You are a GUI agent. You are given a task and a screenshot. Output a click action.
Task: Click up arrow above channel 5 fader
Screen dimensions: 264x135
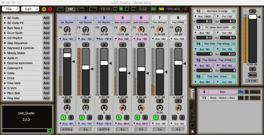[x=123, y=45]
